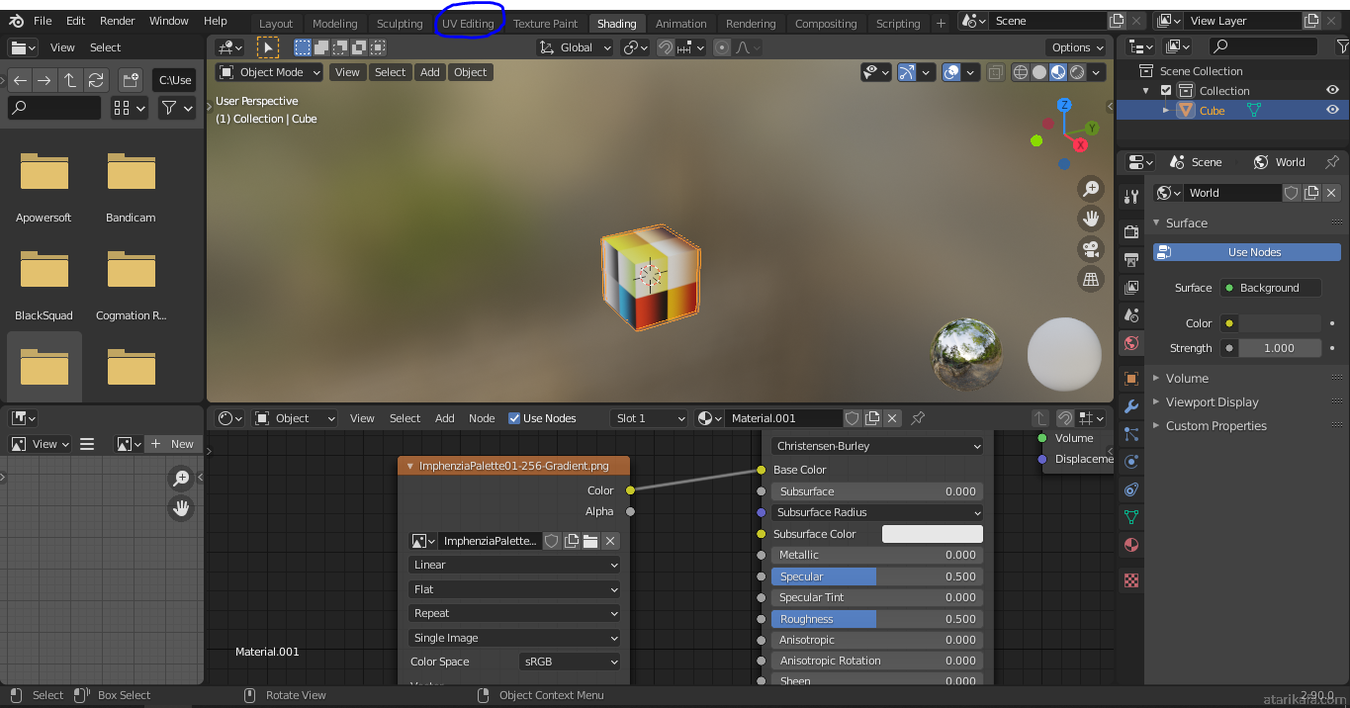Adjust the Specular slider
The height and width of the screenshot is (708, 1350).
point(877,576)
